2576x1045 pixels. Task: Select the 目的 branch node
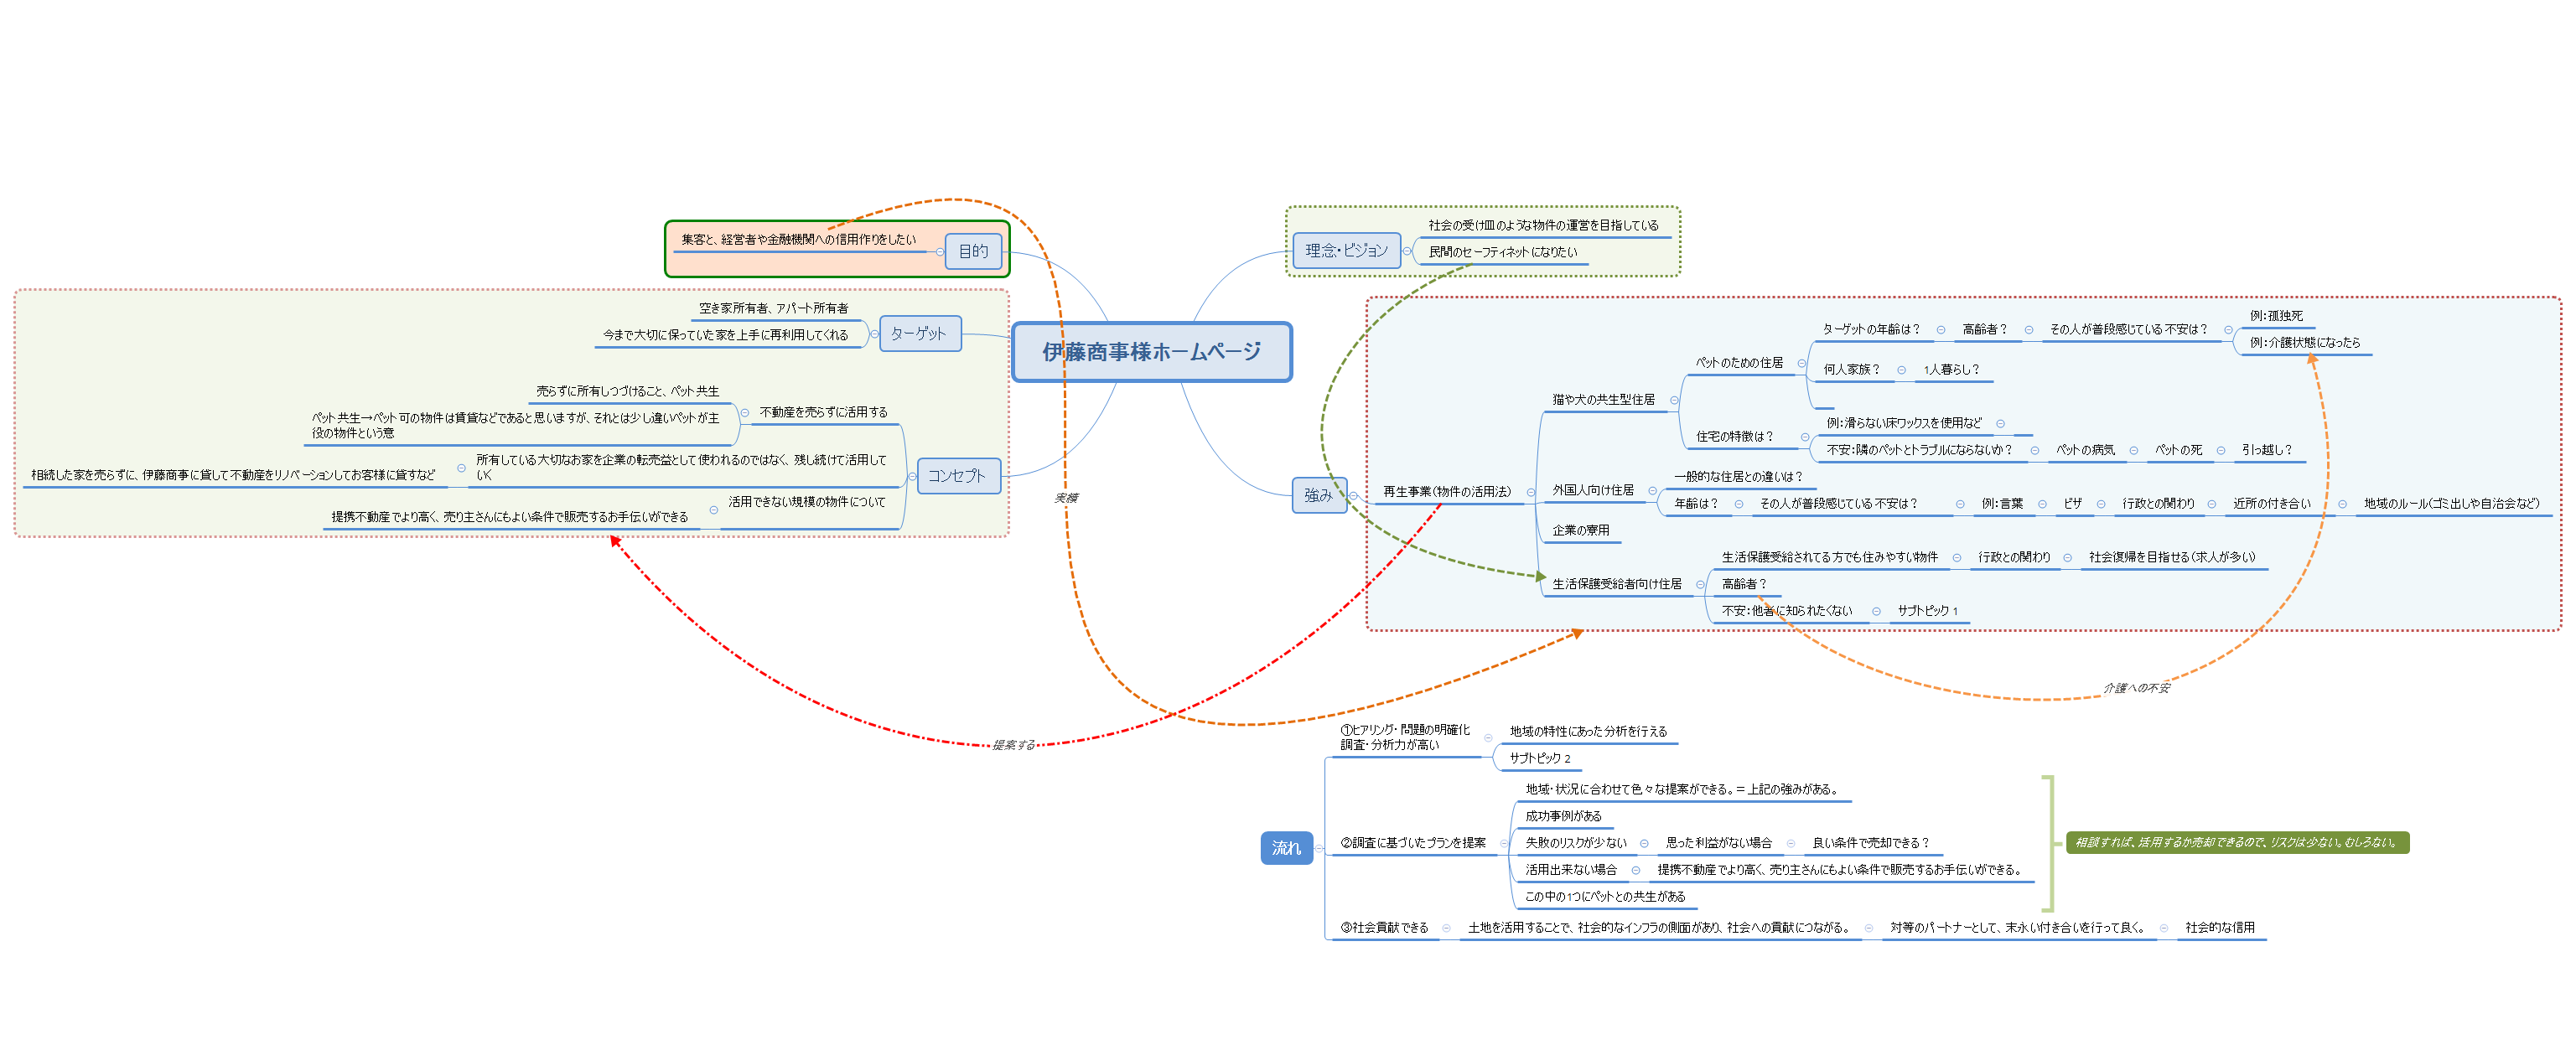(973, 251)
